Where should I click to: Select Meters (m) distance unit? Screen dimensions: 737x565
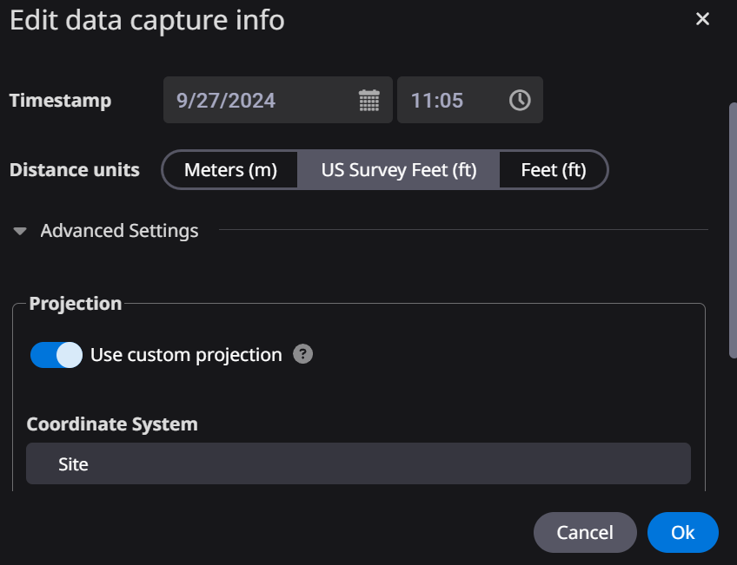coord(230,170)
